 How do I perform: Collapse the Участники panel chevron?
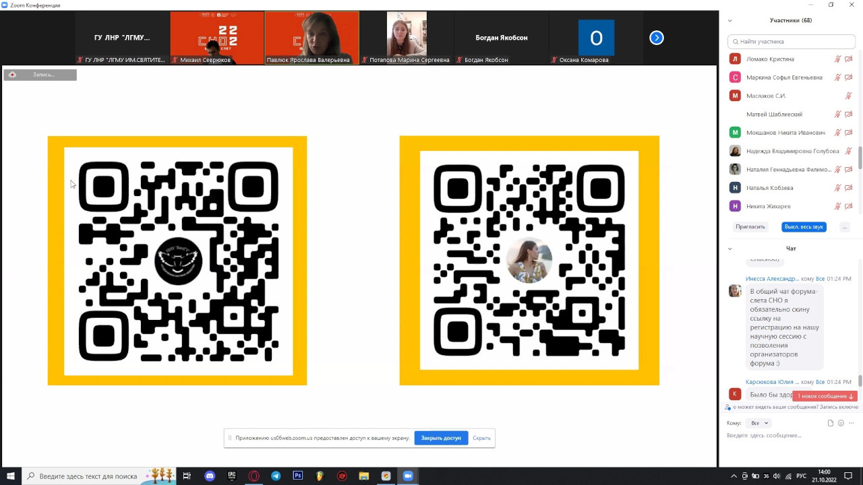730,21
